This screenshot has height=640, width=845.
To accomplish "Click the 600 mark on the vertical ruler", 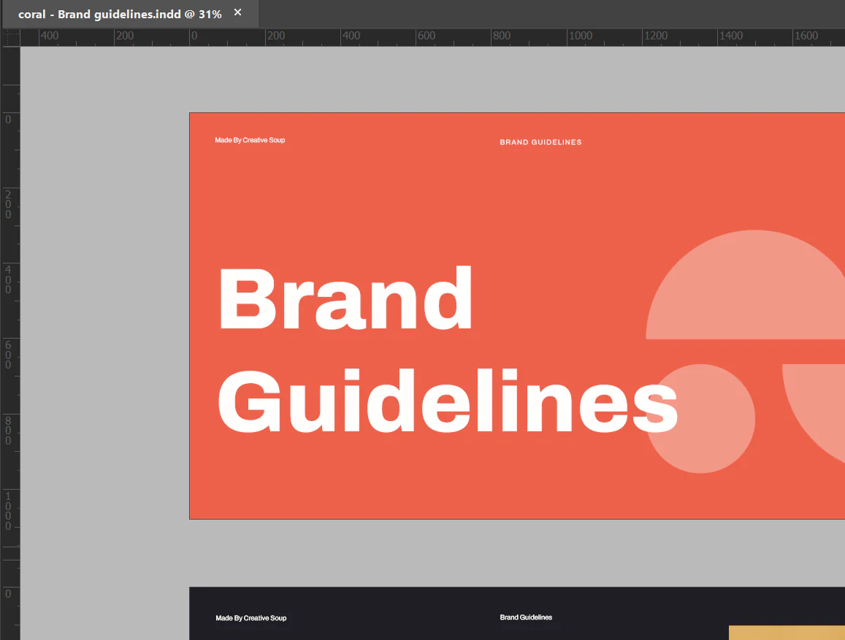I will coord(8,355).
